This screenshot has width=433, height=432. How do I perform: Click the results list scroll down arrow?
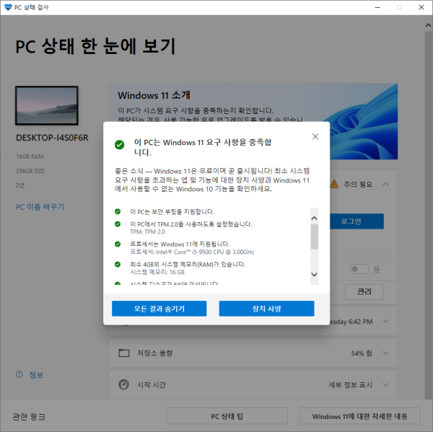click(x=314, y=274)
